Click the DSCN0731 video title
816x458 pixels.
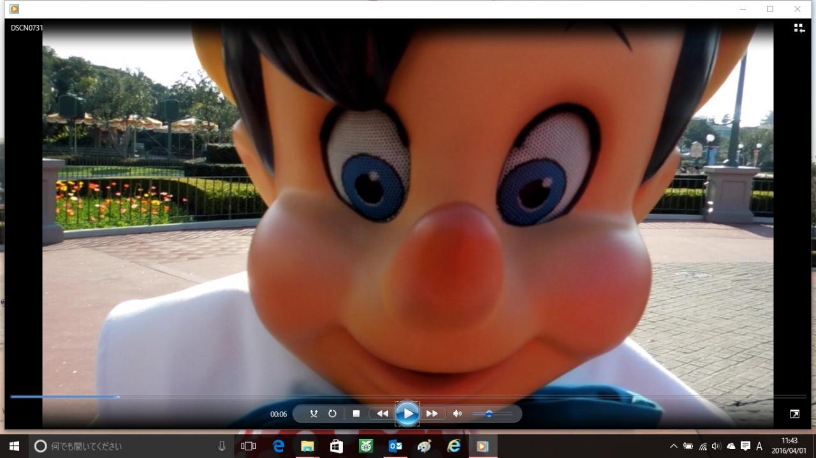click(x=27, y=28)
